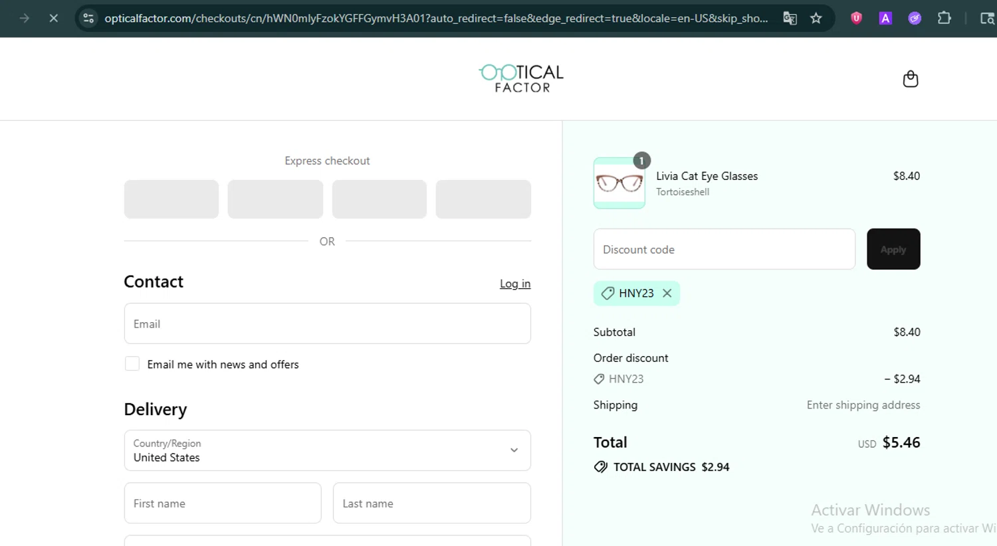Click the Enter shipping address text
This screenshot has height=546, width=997.
coord(863,405)
